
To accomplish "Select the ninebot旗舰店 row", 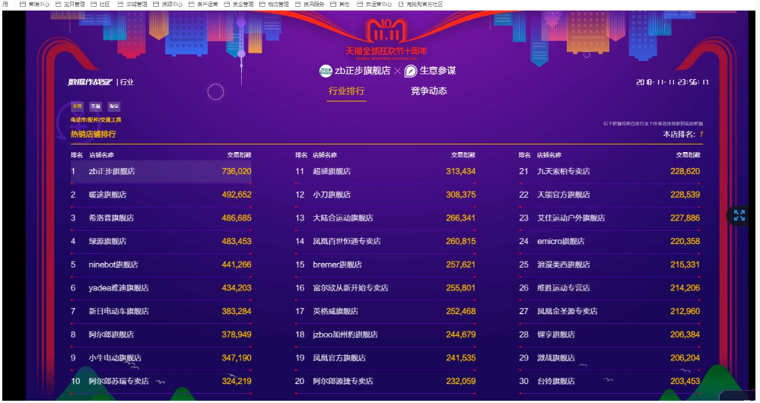I will [161, 265].
